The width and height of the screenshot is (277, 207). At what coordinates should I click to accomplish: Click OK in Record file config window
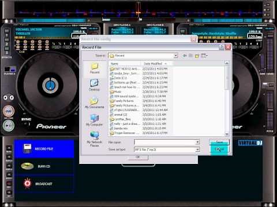(x=138, y=157)
